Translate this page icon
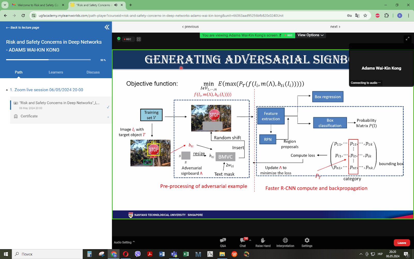Image resolution: width=414 pixels, height=259 pixels. [357, 16]
